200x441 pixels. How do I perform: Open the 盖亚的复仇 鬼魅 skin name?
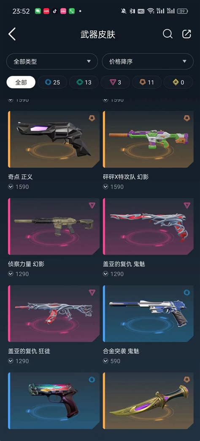(x=124, y=264)
